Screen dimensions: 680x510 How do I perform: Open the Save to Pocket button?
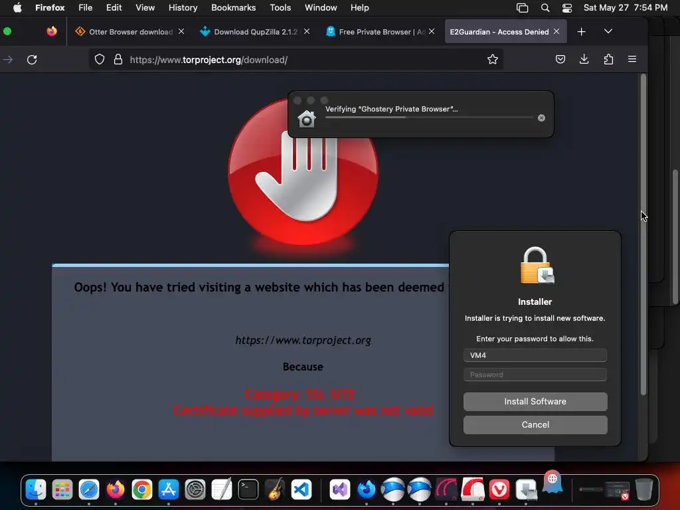tap(560, 59)
